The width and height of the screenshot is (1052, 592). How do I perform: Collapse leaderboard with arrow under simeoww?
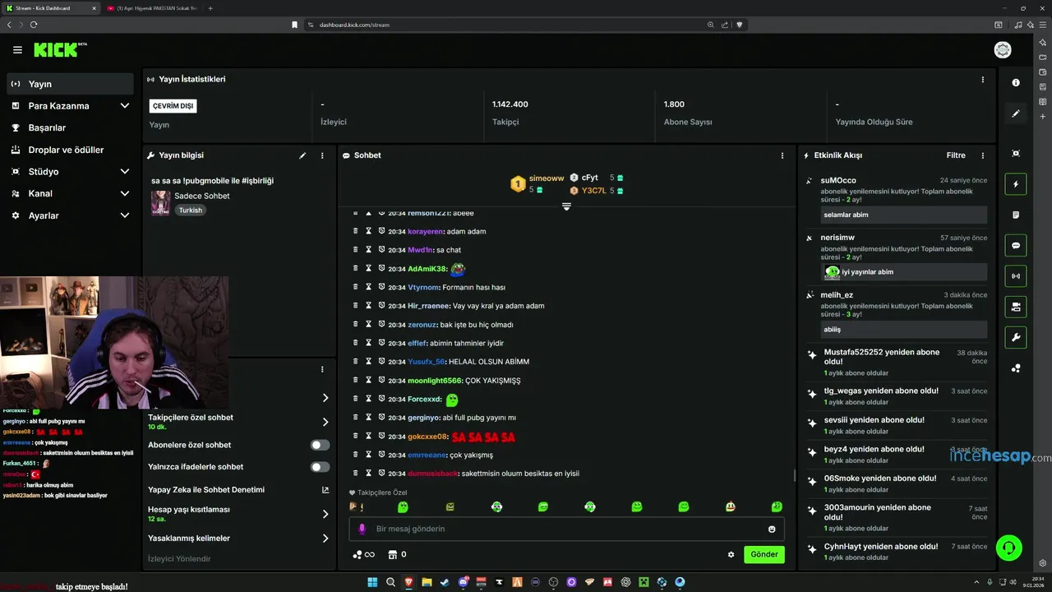[566, 206]
